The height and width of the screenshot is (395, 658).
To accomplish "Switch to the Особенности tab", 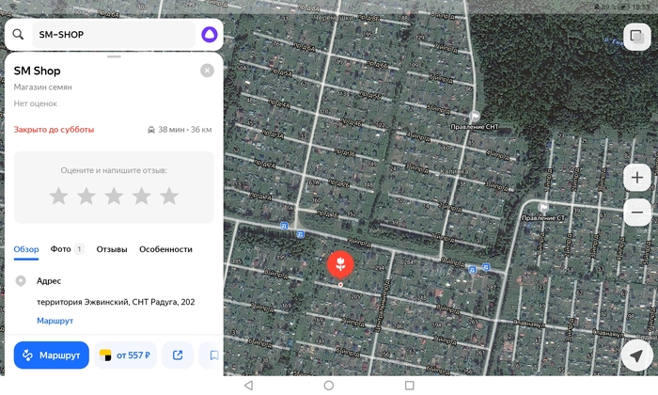I will 165,249.
